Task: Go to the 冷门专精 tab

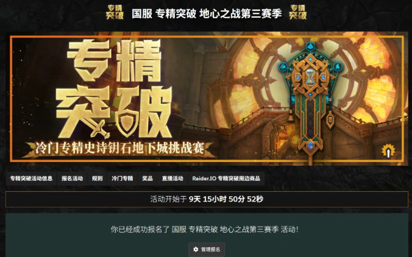Action: (x=122, y=178)
